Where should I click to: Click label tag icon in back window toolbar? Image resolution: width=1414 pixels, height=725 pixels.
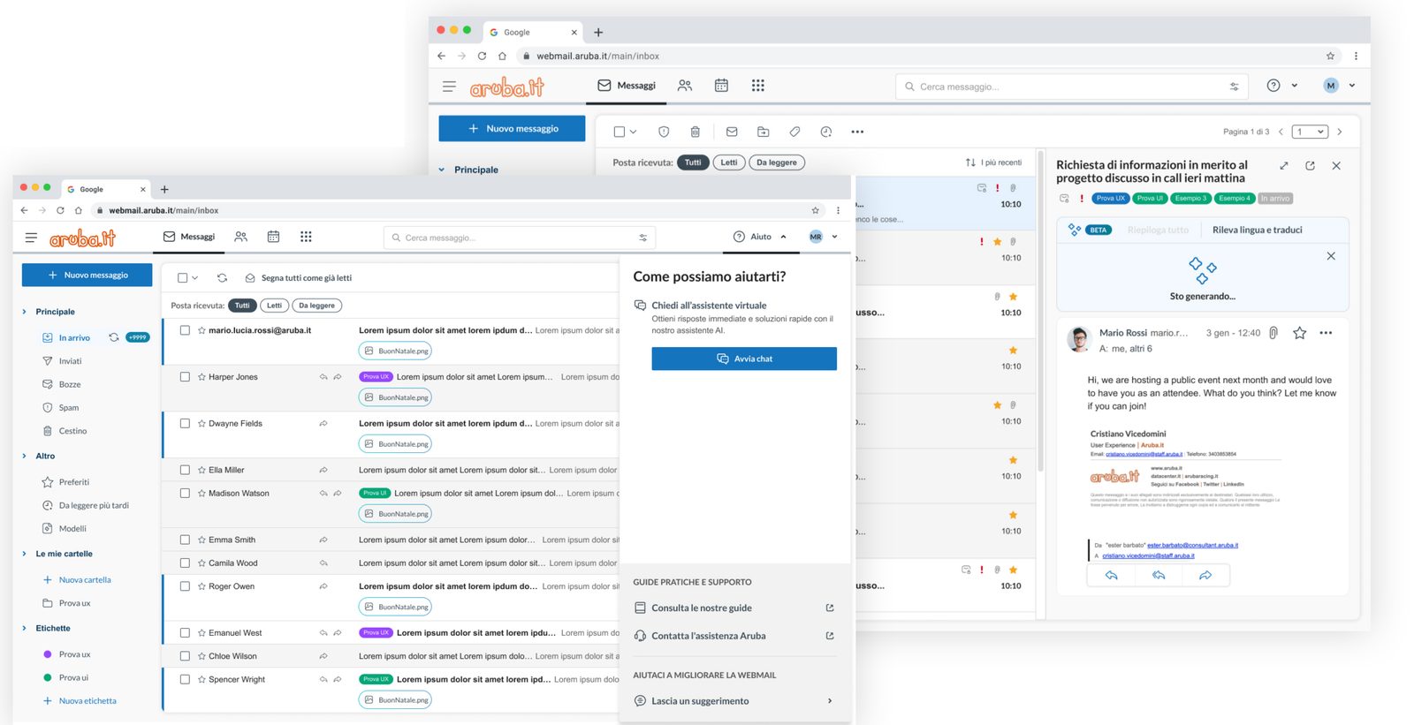coord(794,132)
